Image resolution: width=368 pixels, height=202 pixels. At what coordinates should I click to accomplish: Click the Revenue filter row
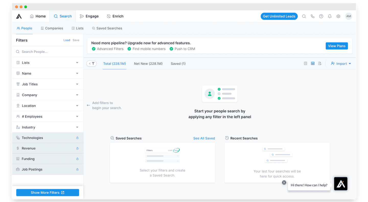tap(48, 148)
